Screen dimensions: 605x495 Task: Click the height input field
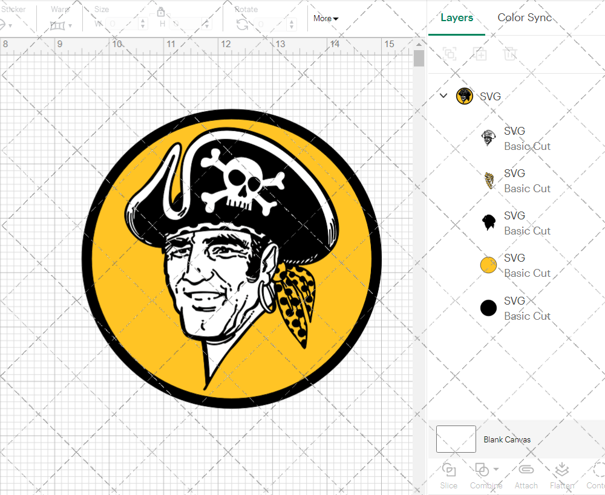185,24
